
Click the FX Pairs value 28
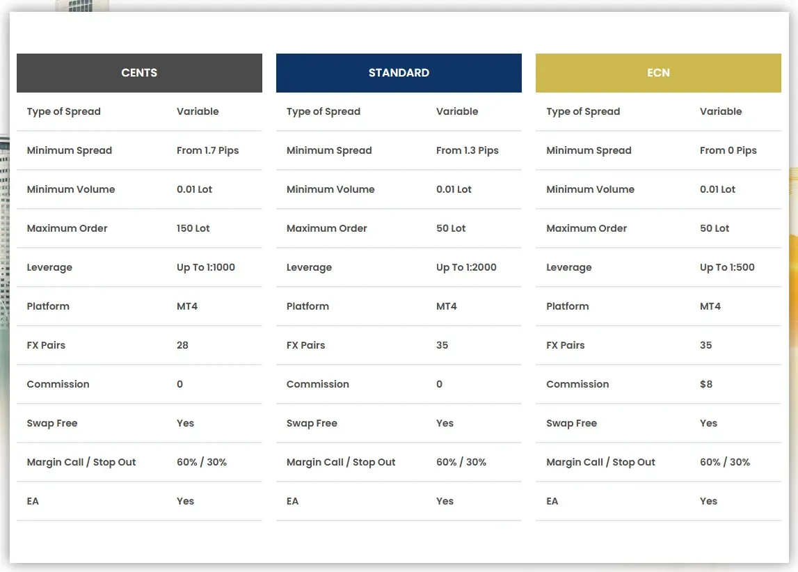click(x=182, y=345)
